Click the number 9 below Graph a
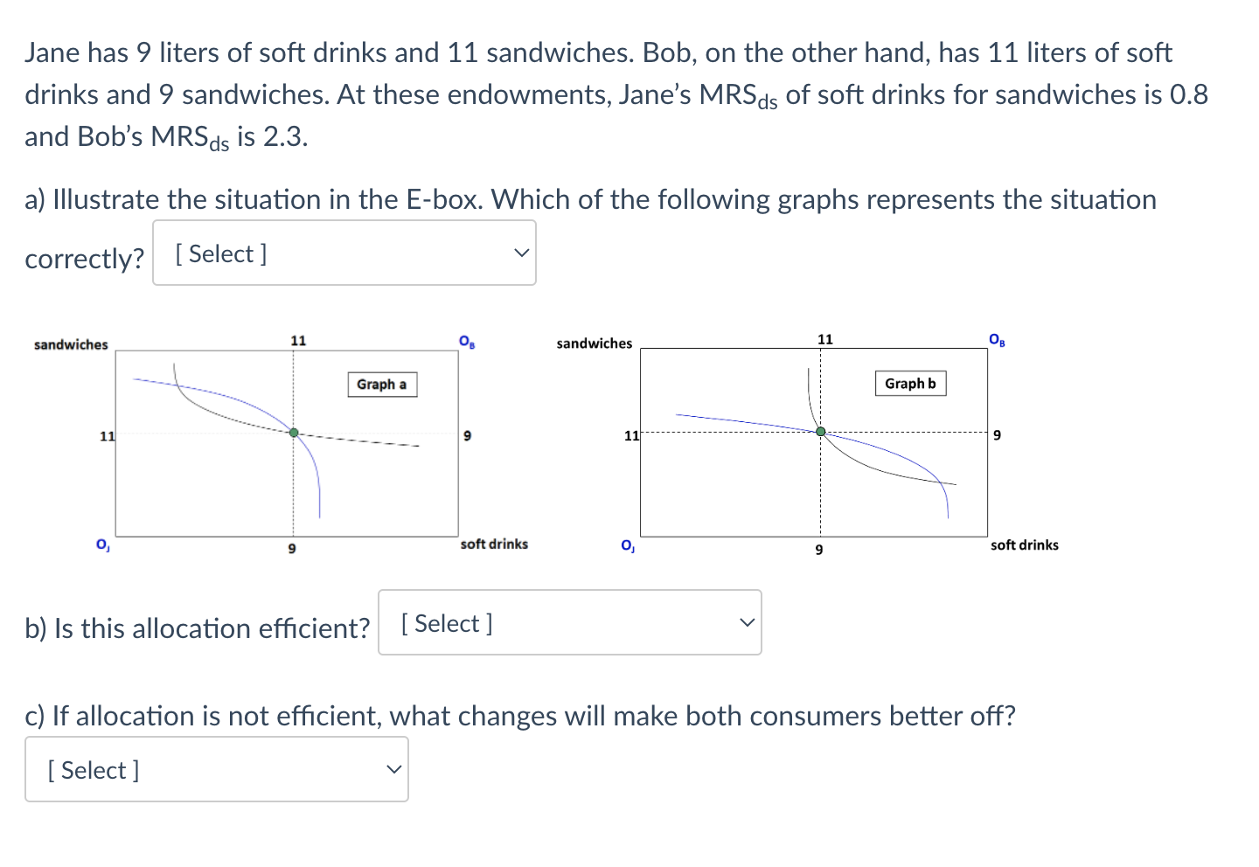Screen dimensions: 1259x867 [292, 548]
